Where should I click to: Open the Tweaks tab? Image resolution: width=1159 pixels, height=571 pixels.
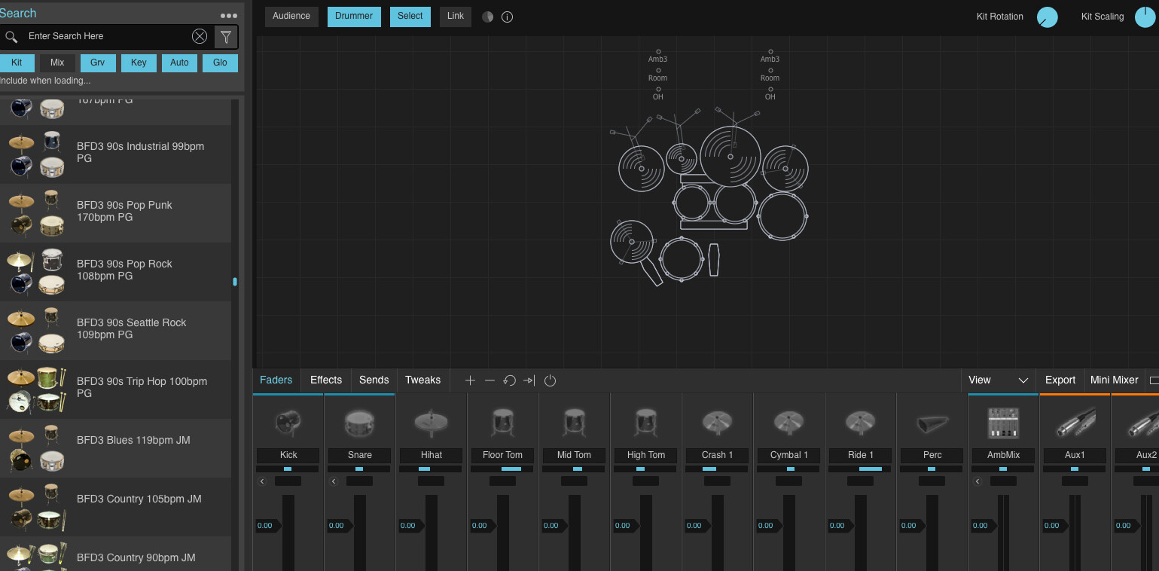(x=423, y=380)
